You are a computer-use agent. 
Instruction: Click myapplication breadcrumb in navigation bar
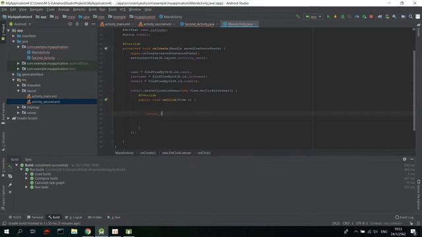142,16
